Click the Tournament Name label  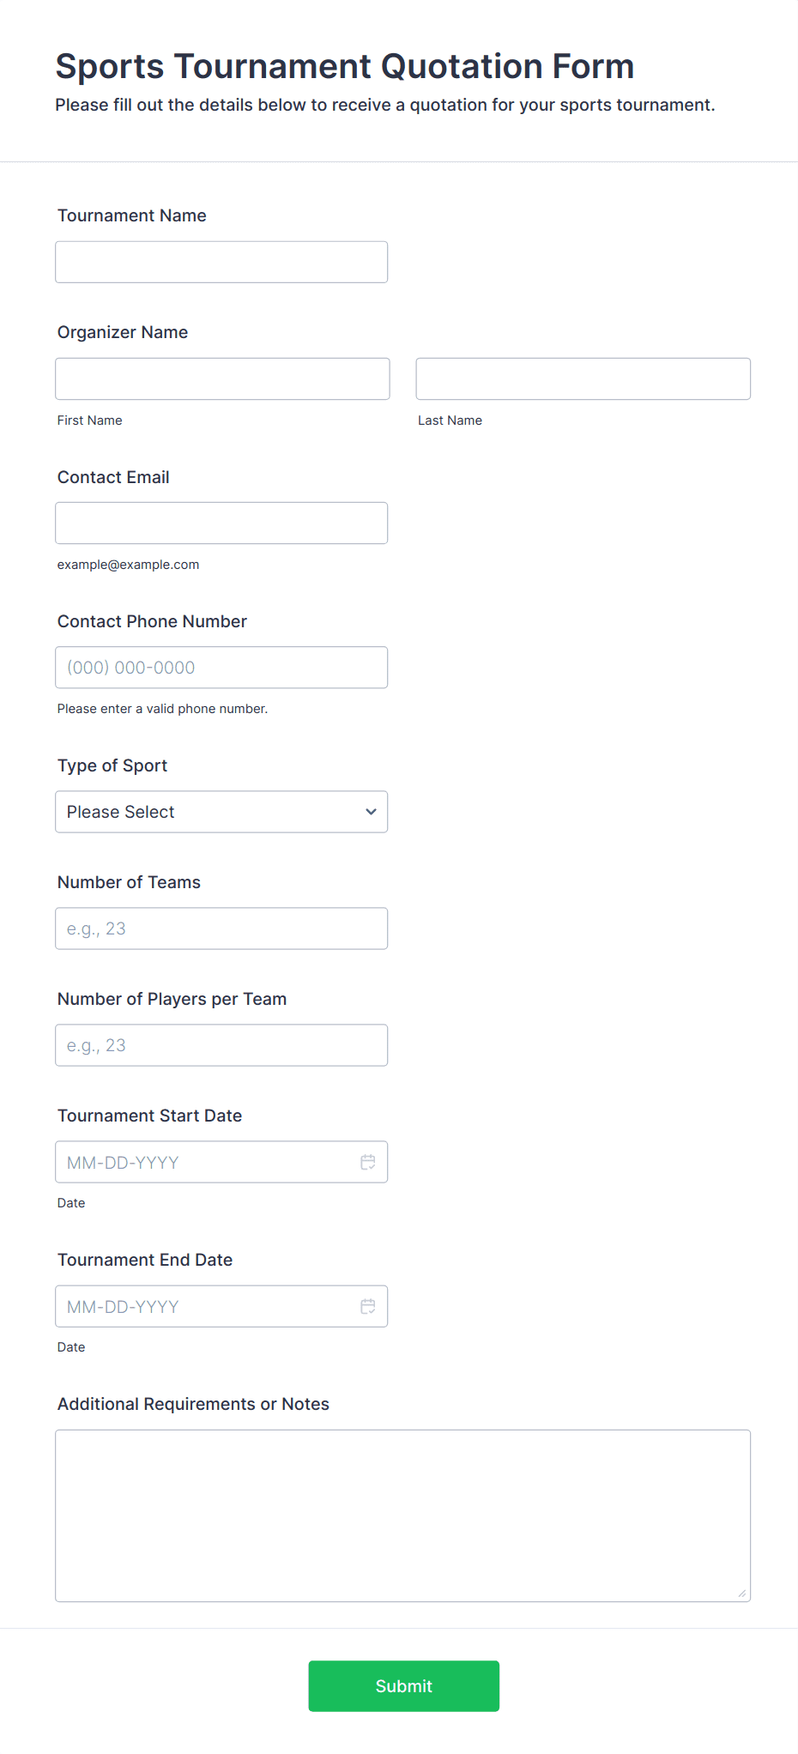(x=132, y=215)
